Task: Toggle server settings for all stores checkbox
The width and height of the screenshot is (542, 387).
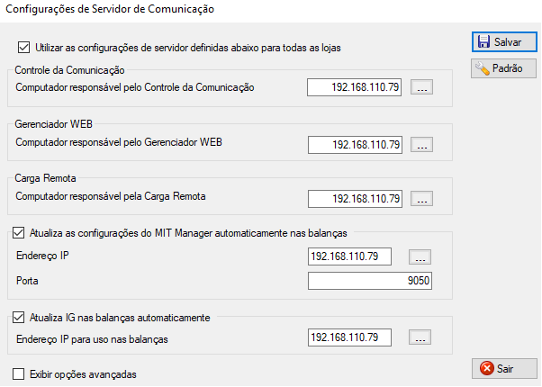Action: click(23, 47)
